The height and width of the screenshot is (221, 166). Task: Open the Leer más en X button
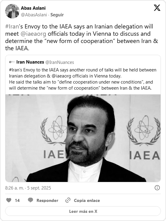coord(83,211)
